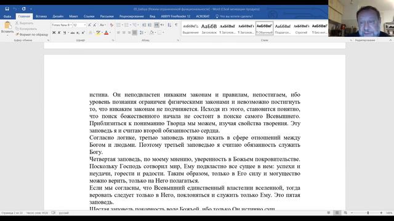Collapse the ribbon with the chevron

(390, 40)
